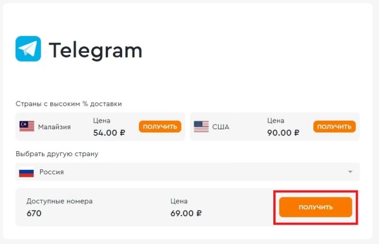Click the Telegram paper plane logo

[x=28, y=49]
